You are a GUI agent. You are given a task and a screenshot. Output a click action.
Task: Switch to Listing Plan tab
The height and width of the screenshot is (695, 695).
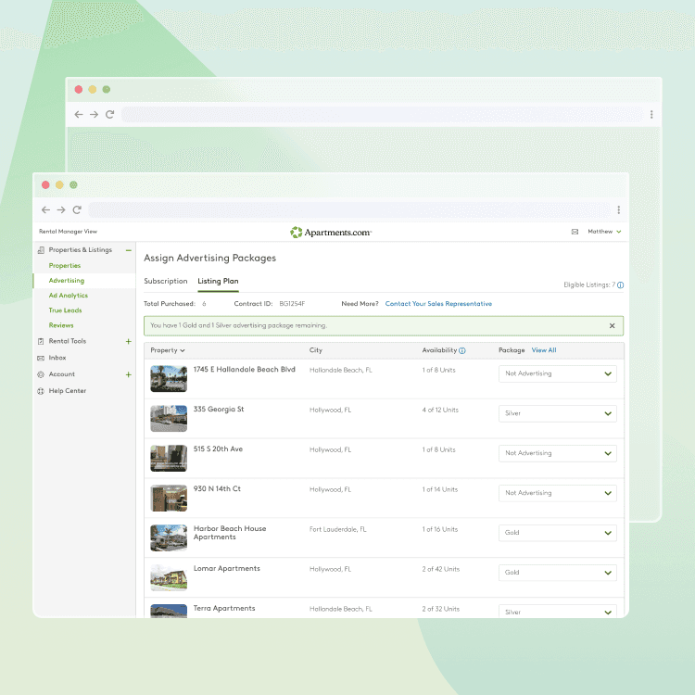[218, 281]
